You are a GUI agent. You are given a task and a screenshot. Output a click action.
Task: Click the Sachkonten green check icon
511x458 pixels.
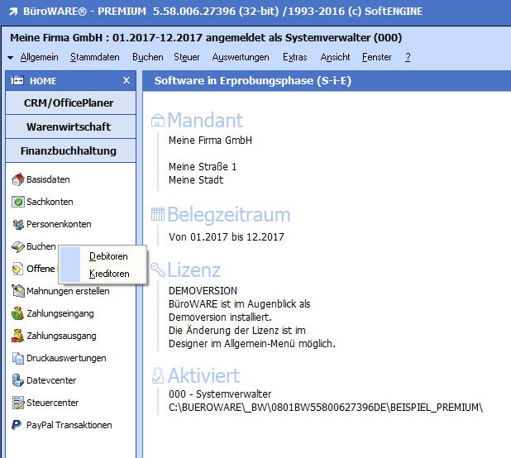click(x=18, y=202)
